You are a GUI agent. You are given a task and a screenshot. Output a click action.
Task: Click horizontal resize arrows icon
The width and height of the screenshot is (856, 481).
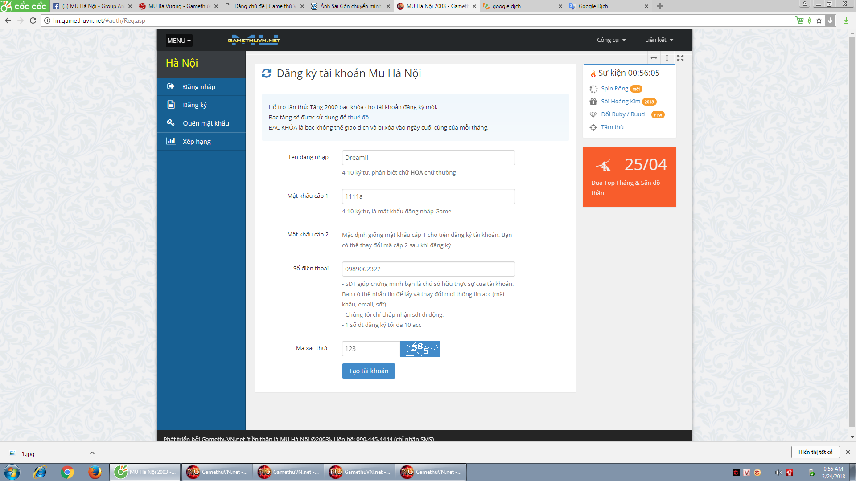(654, 58)
